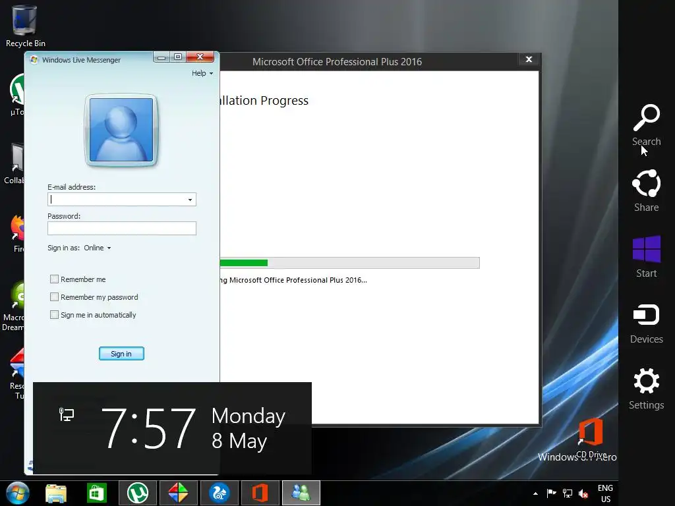This screenshot has width=675, height=506.
Task: Open the Help menu in Messenger
Action: pos(202,73)
